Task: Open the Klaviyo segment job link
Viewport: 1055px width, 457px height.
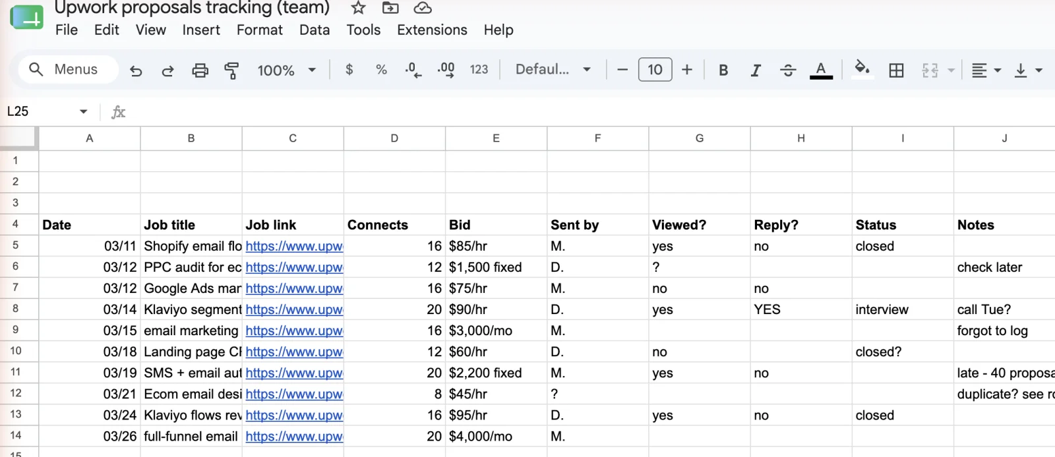Action: tap(294, 309)
